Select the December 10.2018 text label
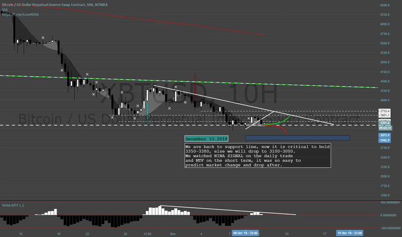This screenshot has width=402, height=237. pyautogui.click(x=206, y=139)
